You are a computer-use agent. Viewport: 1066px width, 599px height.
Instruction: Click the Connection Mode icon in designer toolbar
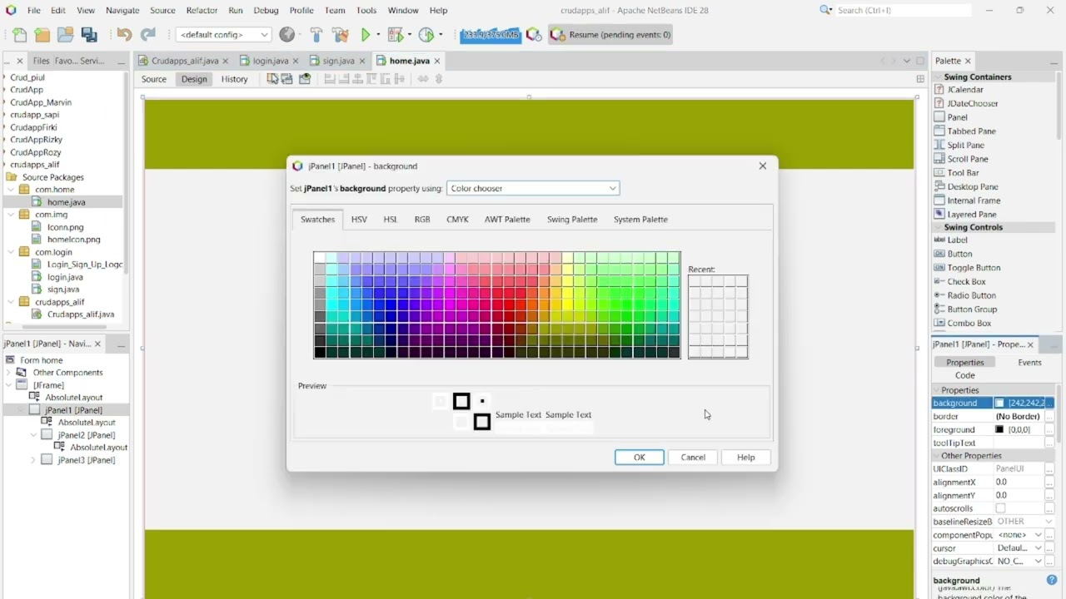click(287, 79)
